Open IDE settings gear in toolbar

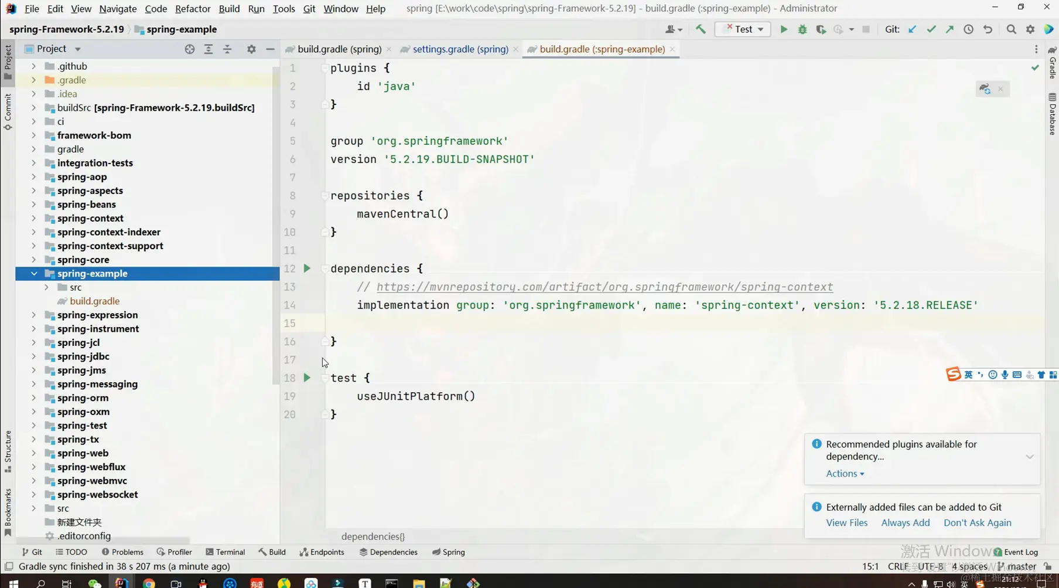point(1030,29)
